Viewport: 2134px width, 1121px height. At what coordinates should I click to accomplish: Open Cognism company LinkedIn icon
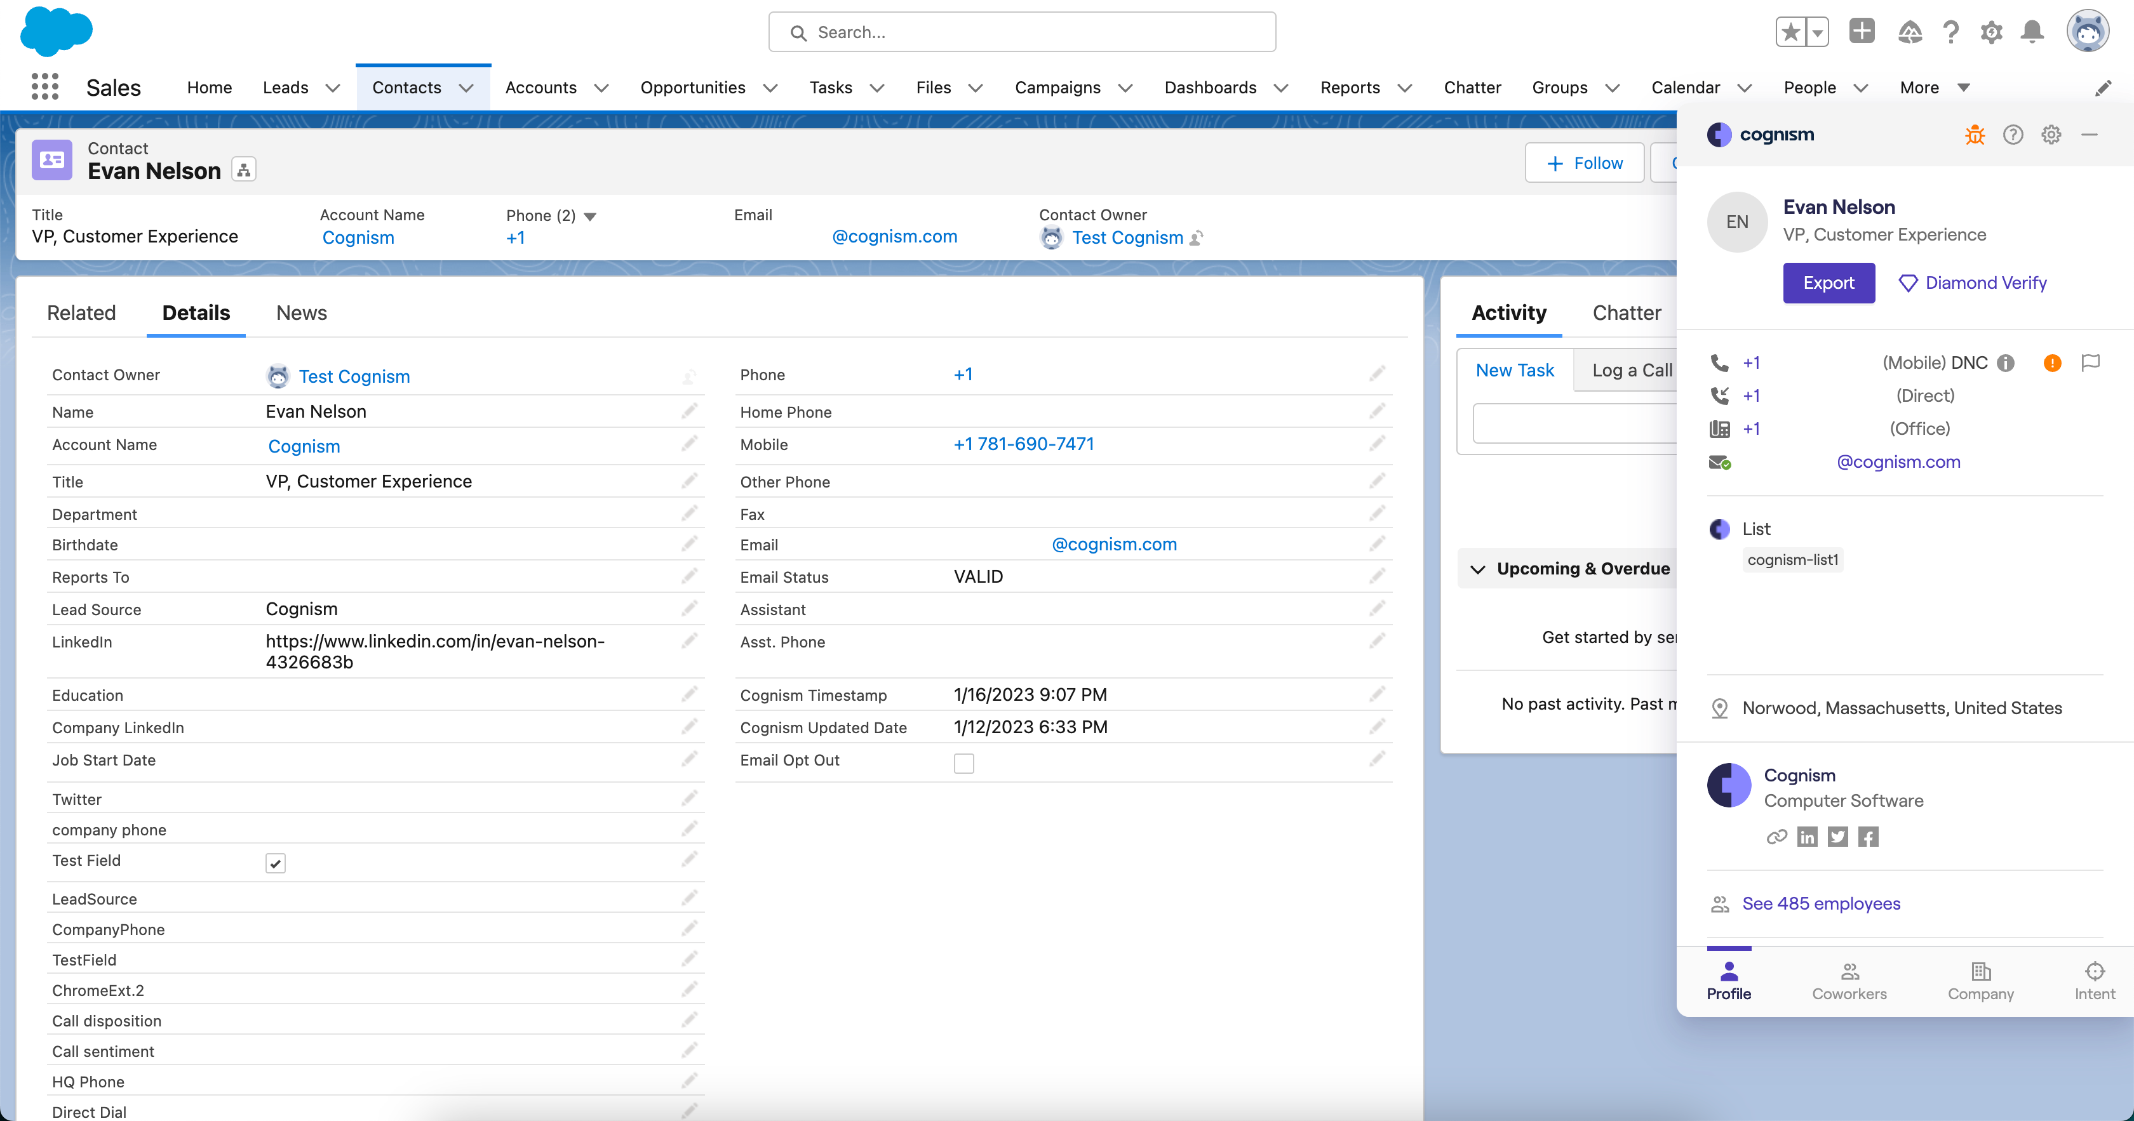click(1807, 837)
